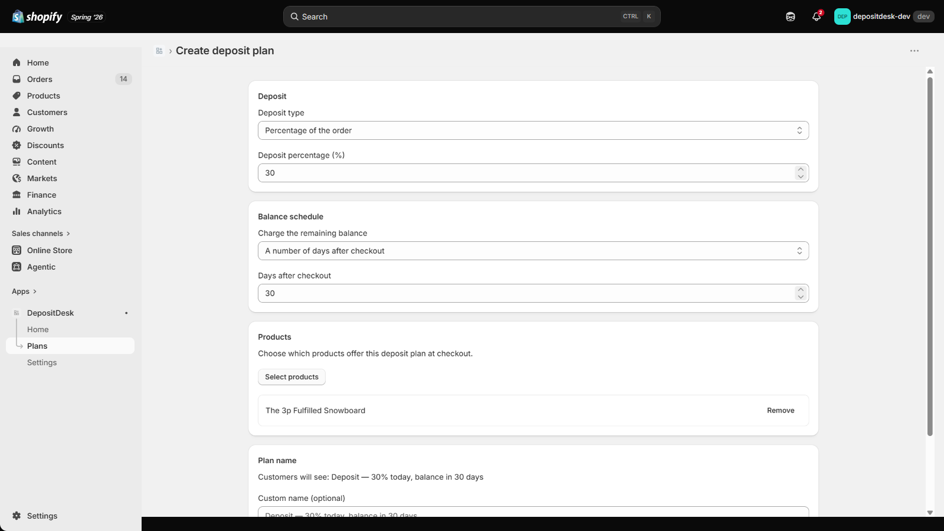Expand the Sales channels section

tap(41, 234)
